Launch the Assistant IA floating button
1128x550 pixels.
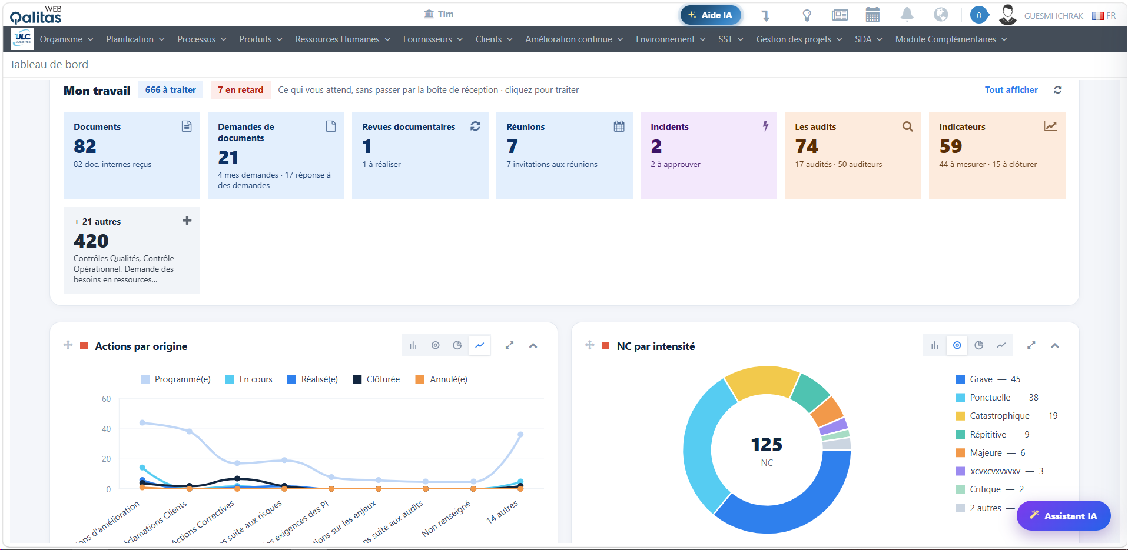(x=1064, y=516)
